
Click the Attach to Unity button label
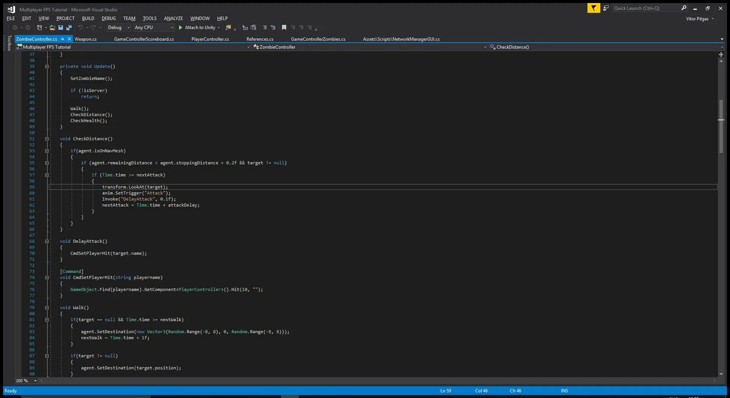point(200,28)
